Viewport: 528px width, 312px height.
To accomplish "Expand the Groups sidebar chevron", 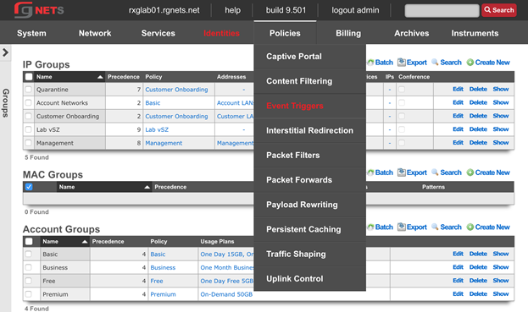I will click(5, 52).
